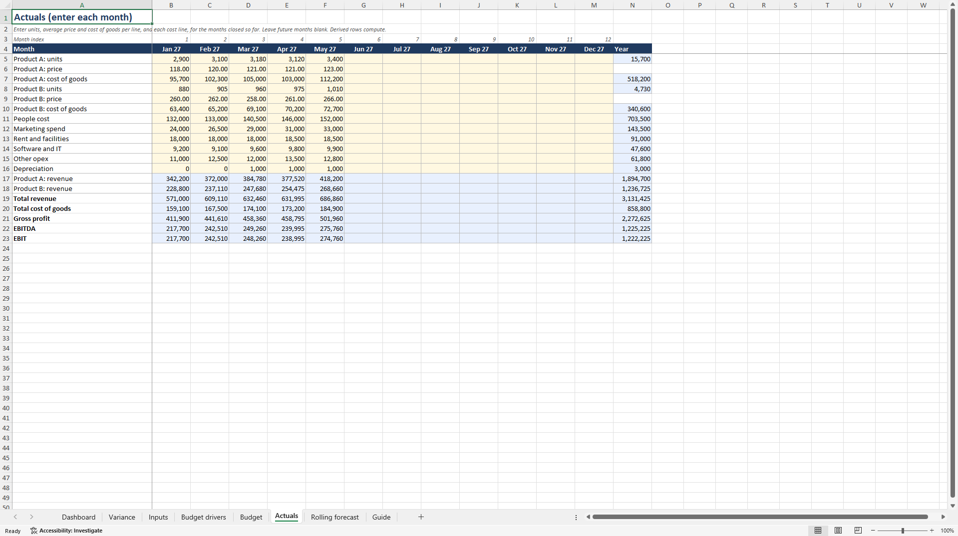Click vertical scrollbar down arrow
Image resolution: width=958 pixels, height=536 pixels.
953,506
